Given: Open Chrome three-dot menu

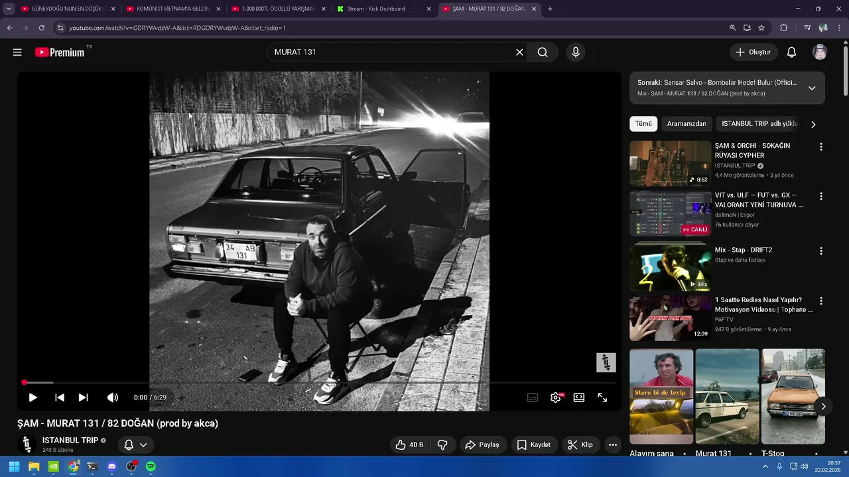Looking at the screenshot, I should pos(840,28).
